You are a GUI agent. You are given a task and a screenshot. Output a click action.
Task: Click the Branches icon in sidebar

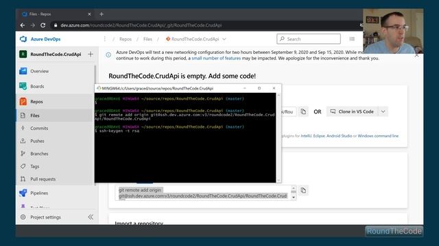pos(23,153)
